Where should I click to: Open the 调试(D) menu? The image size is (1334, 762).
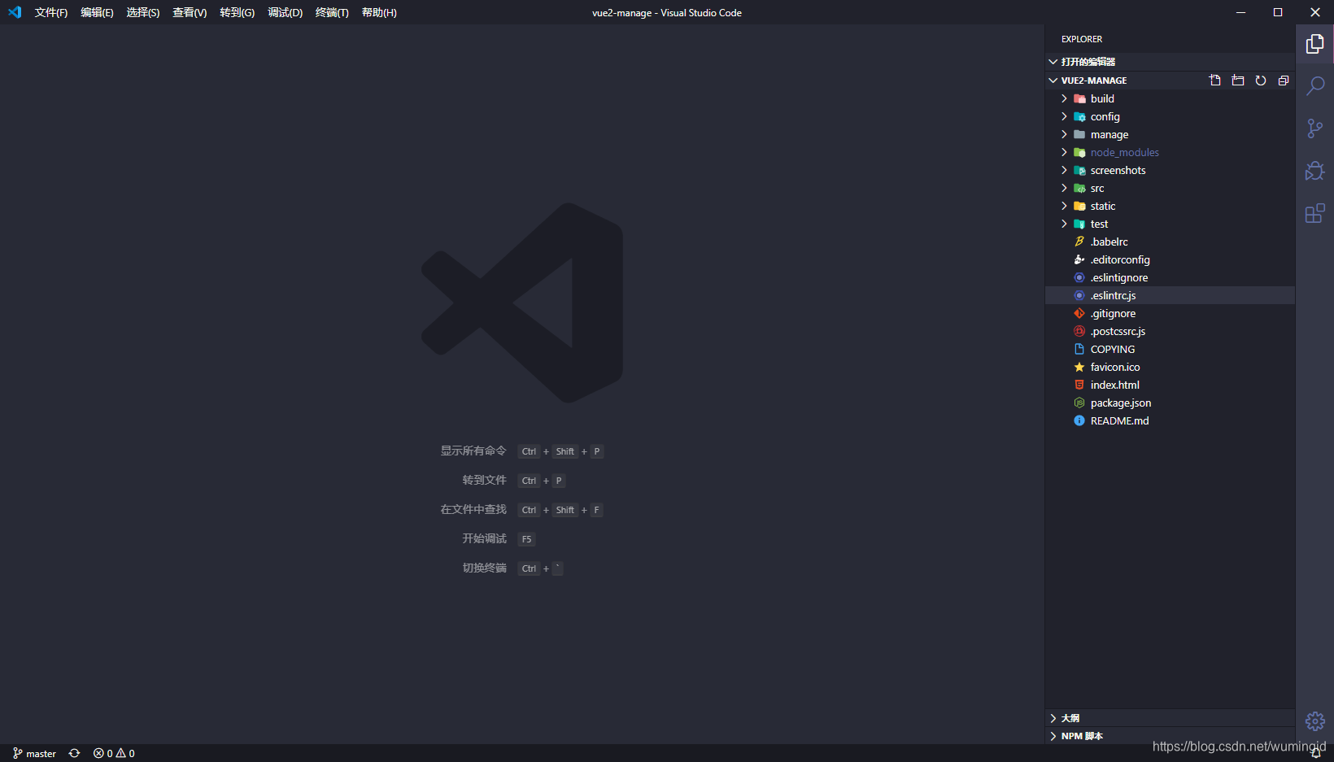pos(285,12)
